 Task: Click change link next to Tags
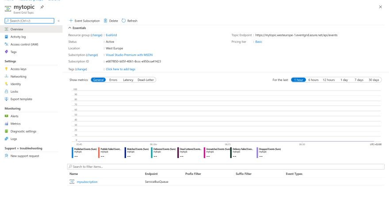click(x=81, y=69)
